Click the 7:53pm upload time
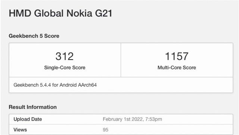The width and height of the screenshot is (239, 135). pos(153,119)
